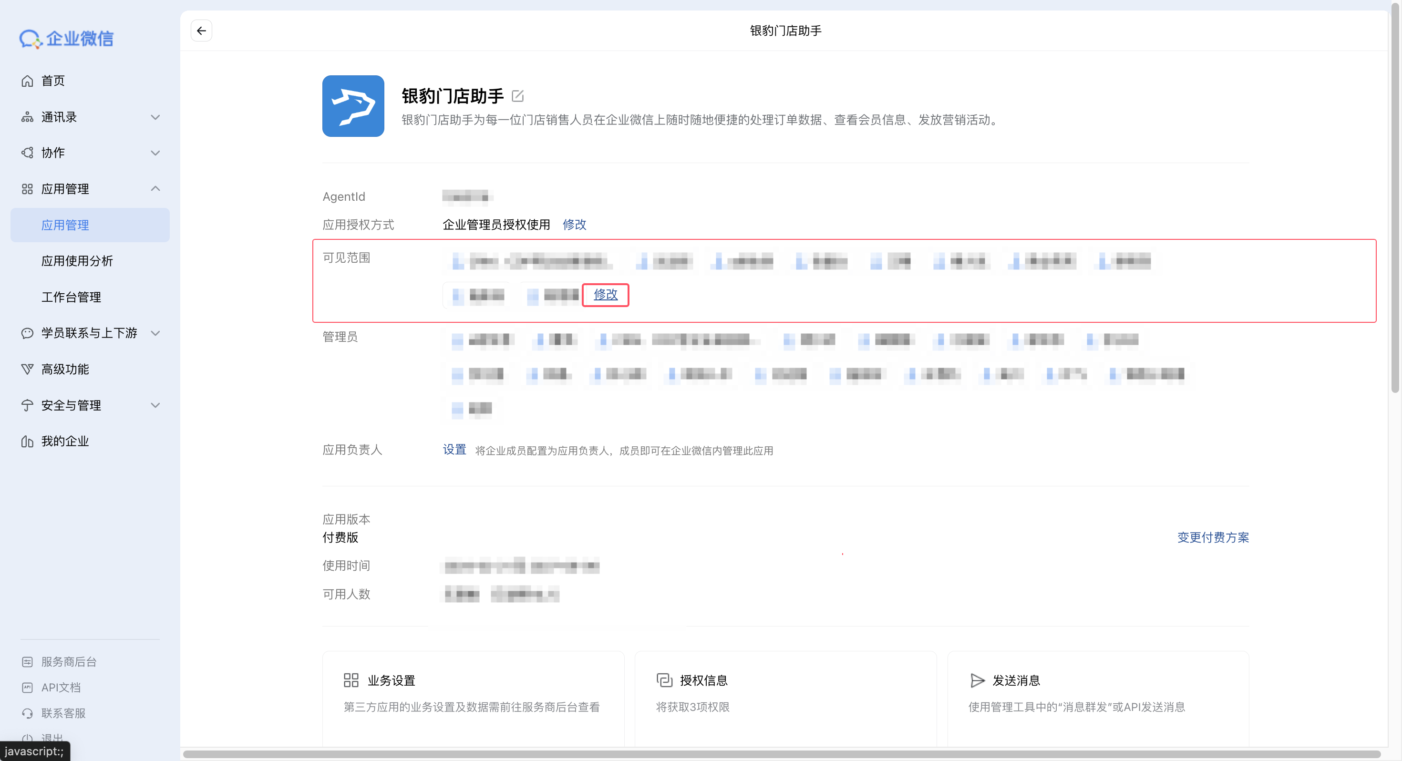
Task: Click the 通讯录 contacts icon
Action: point(27,117)
